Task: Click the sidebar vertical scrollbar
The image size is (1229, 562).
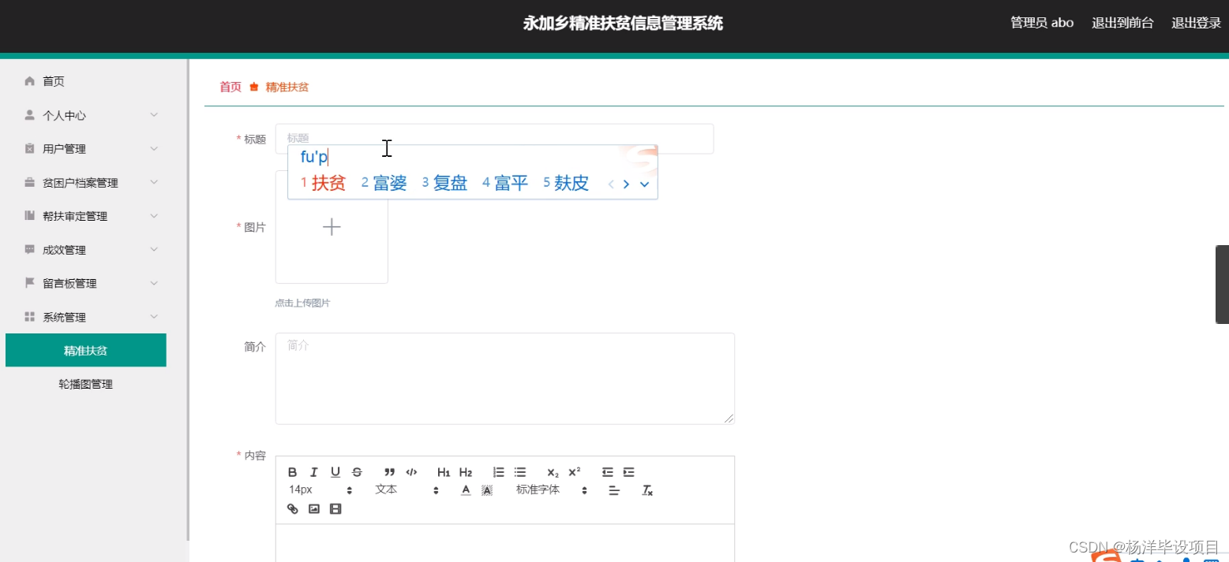Action: [188, 300]
